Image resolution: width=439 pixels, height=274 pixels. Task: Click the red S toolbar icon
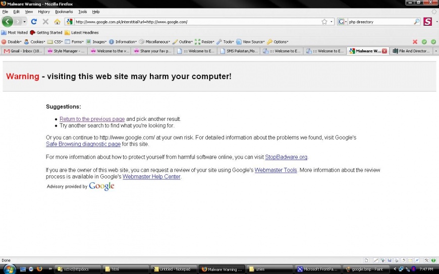428,22
